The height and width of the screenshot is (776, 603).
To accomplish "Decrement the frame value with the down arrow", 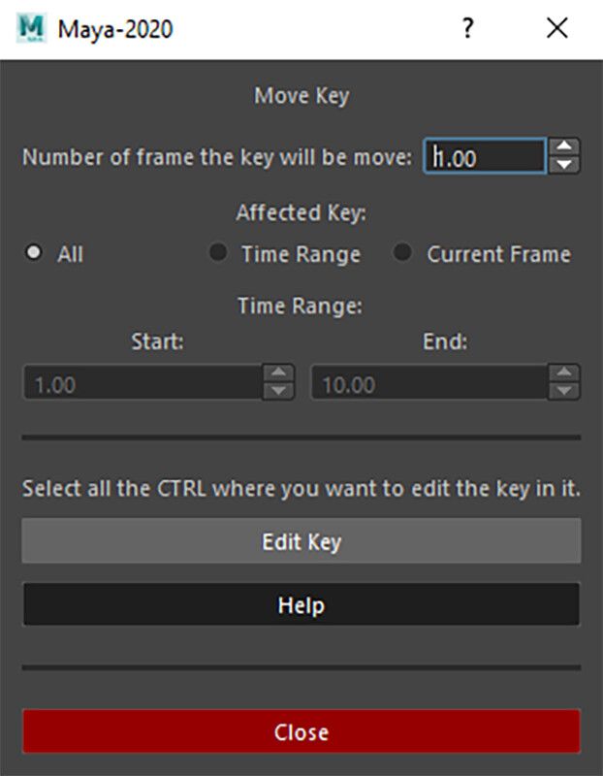I will click(x=564, y=163).
